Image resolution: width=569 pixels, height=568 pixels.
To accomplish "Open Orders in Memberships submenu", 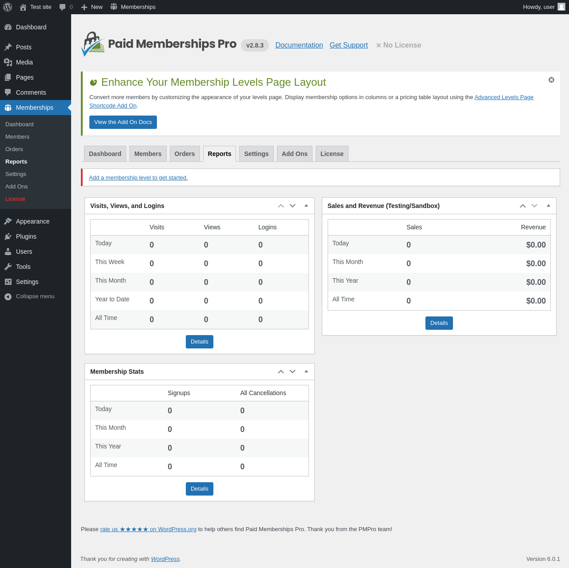I will pyautogui.click(x=14, y=149).
